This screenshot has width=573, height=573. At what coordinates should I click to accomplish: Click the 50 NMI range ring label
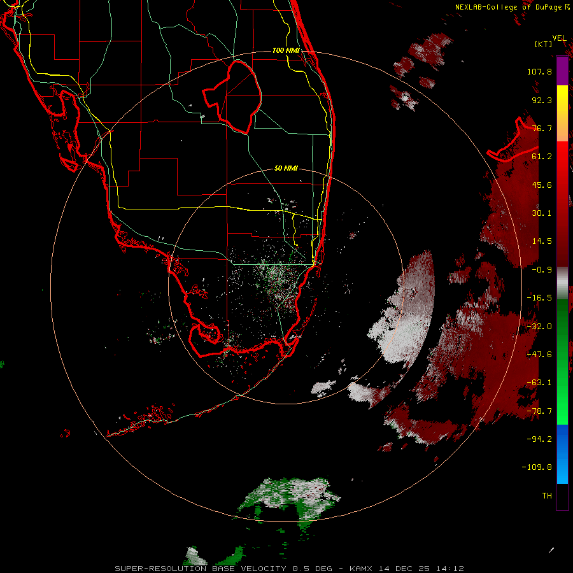tap(286, 168)
